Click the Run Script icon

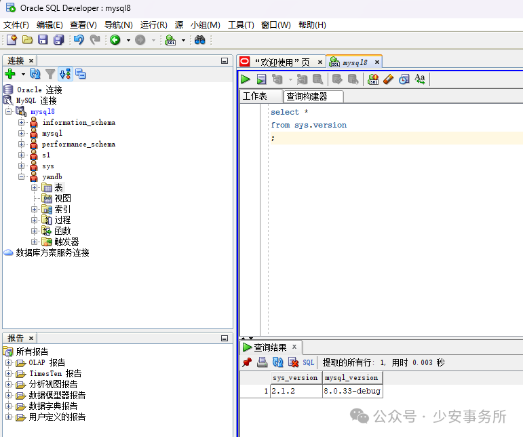[262, 79]
